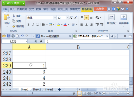The width and height of the screenshot is (134, 97).
Task: Click Print icon in quick toolbar
Action: (13, 36)
